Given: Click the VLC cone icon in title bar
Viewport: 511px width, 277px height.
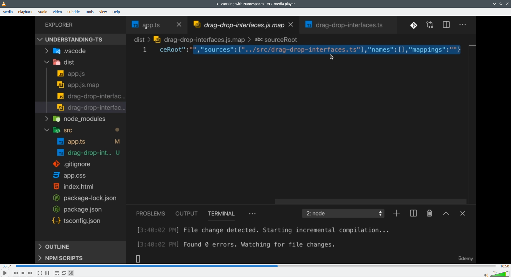Looking at the screenshot, I should [x=4, y=4].
